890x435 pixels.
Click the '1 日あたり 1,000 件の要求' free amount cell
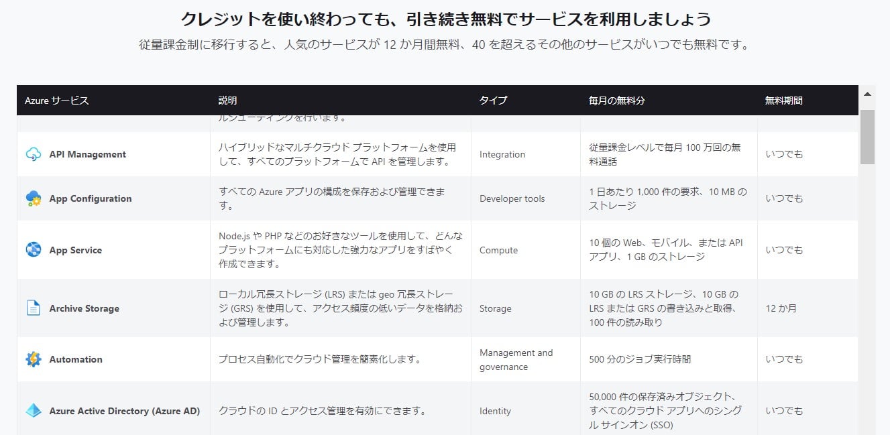tap(668, 198)
